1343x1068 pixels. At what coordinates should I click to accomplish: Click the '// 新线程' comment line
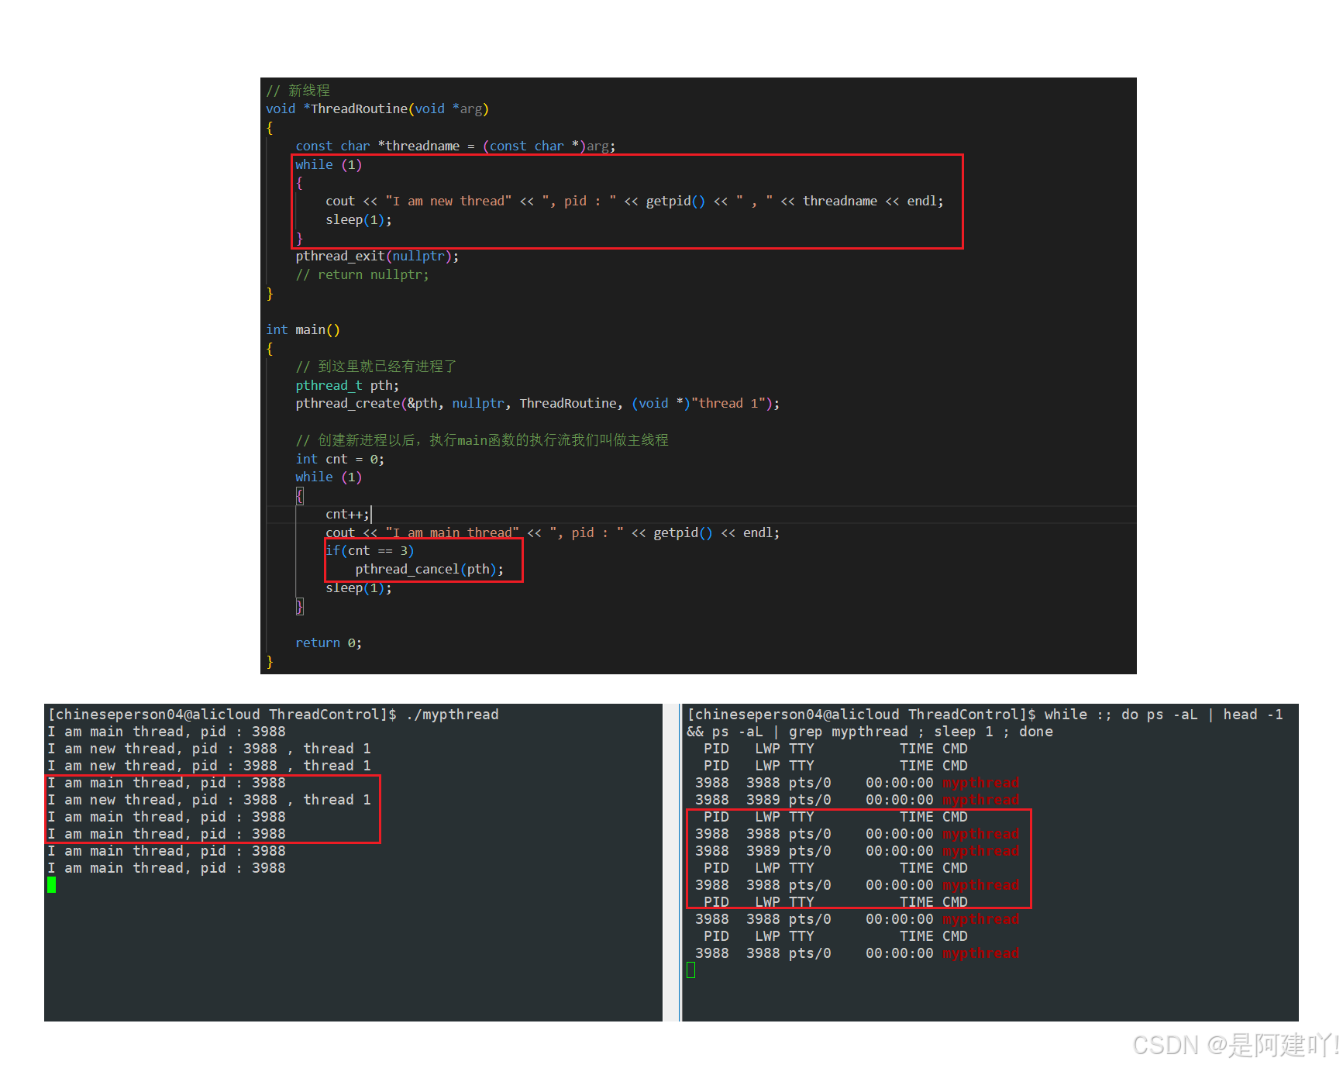pyautogui.click(x=298, y=91)
